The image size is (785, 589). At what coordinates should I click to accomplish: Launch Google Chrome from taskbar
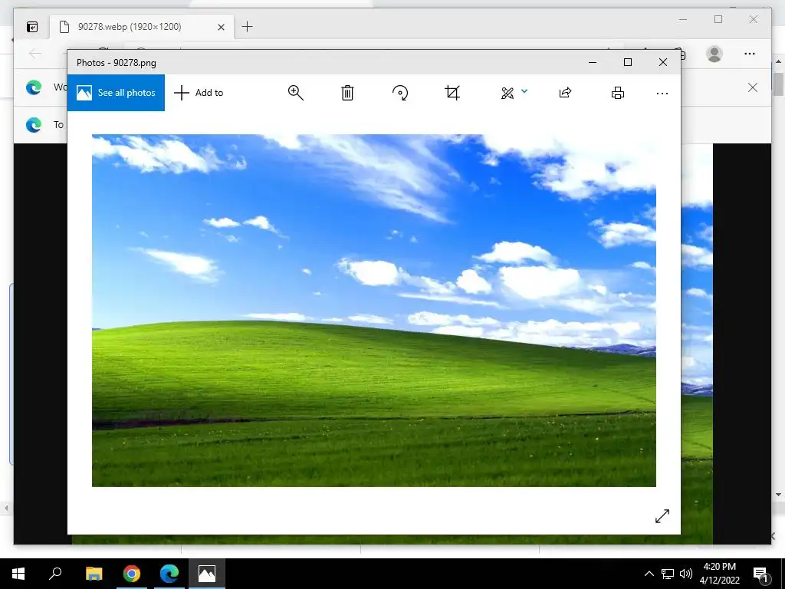[132, 574]
